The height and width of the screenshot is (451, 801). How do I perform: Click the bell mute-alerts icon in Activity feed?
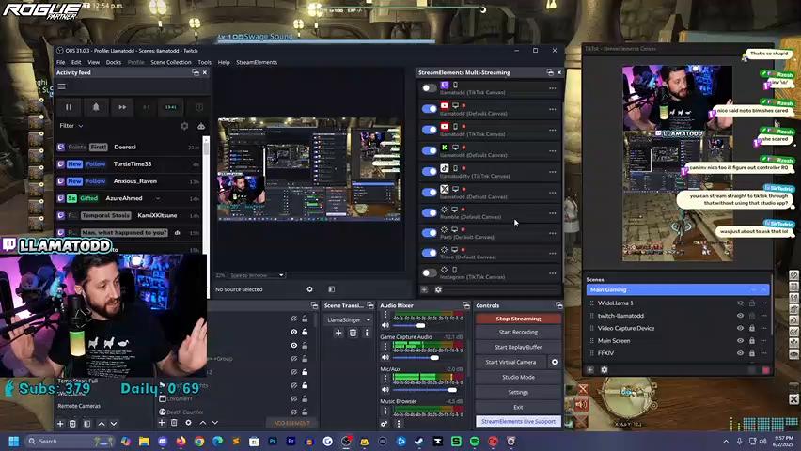(96, 107)
